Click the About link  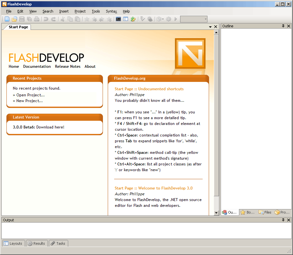pos(90,66)
